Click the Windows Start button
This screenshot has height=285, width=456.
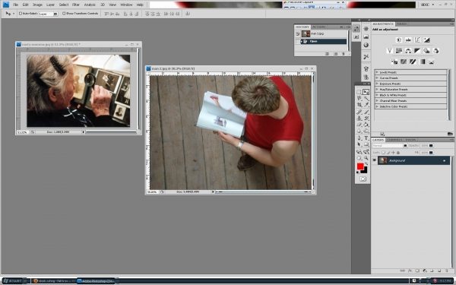click(x=13, y=281)
